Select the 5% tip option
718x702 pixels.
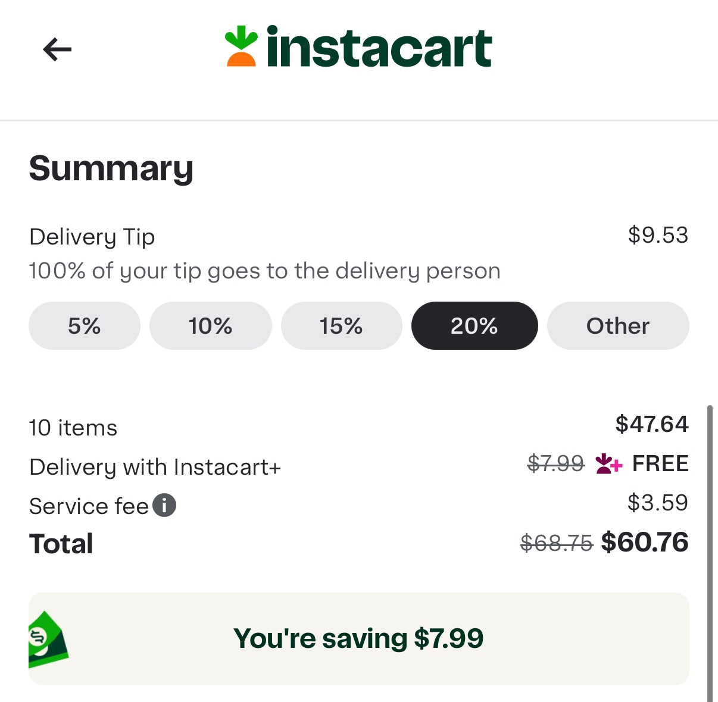84,325
